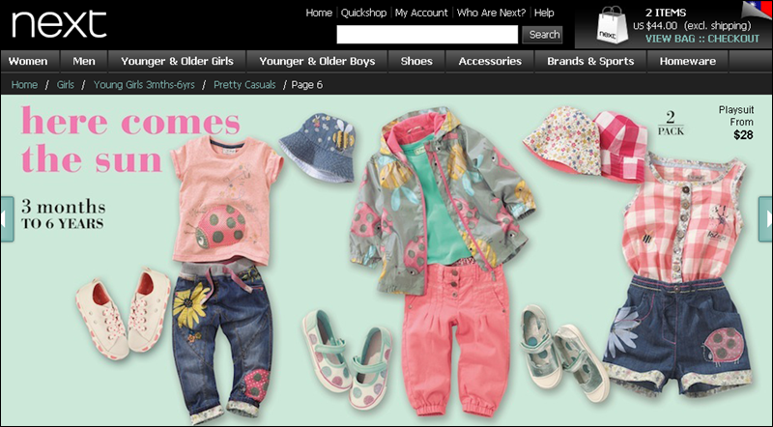Go to previous banner with left arrow
The width and height of the screenshot is (773, 427).
pos(7,219)
